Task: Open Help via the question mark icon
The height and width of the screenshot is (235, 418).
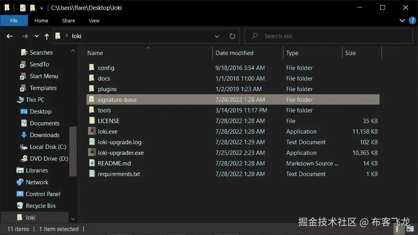Action: (412, 20)
